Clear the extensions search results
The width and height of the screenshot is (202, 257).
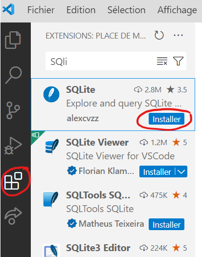[x=162, y=61]
